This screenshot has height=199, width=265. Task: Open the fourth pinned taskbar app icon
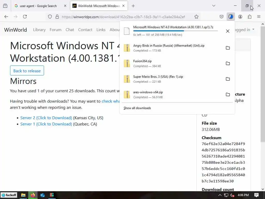click(52, 195)
